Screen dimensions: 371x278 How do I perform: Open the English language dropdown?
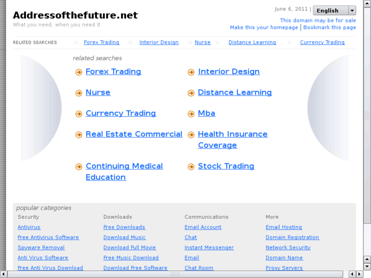pyautogui.click(x=330, y=10)
